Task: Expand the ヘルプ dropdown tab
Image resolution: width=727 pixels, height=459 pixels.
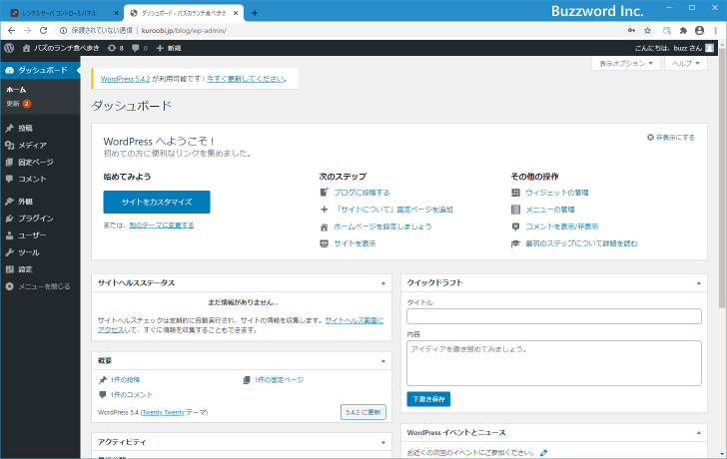Action: click(686, 64)
